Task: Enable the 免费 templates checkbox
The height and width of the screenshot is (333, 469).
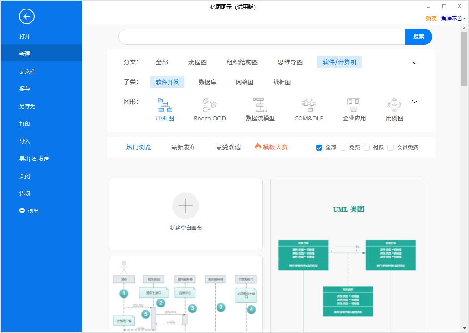Action: pos(343,147)
